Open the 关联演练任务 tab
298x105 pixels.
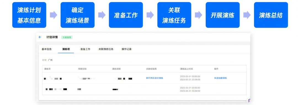pyautogui.click(x=106, y=49)
